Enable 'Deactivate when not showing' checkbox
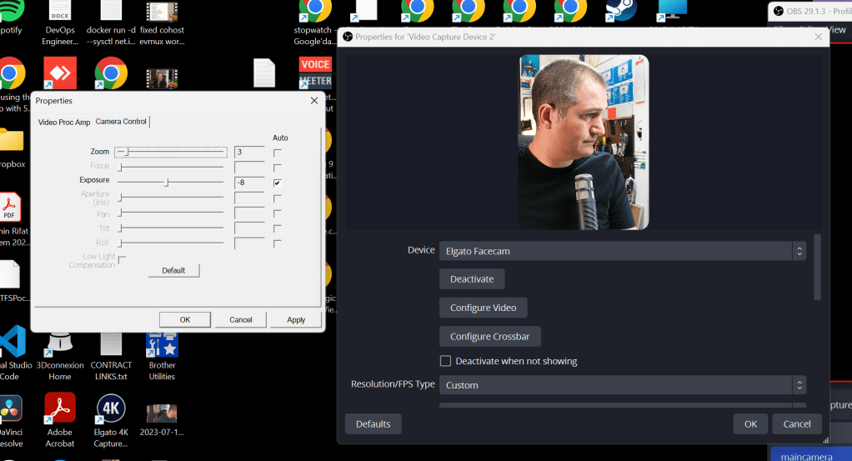The height and width of the screenshot is (461, 852). (445, 361)
